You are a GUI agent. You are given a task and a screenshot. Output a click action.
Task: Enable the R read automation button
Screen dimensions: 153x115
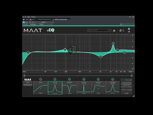[27, 22]
